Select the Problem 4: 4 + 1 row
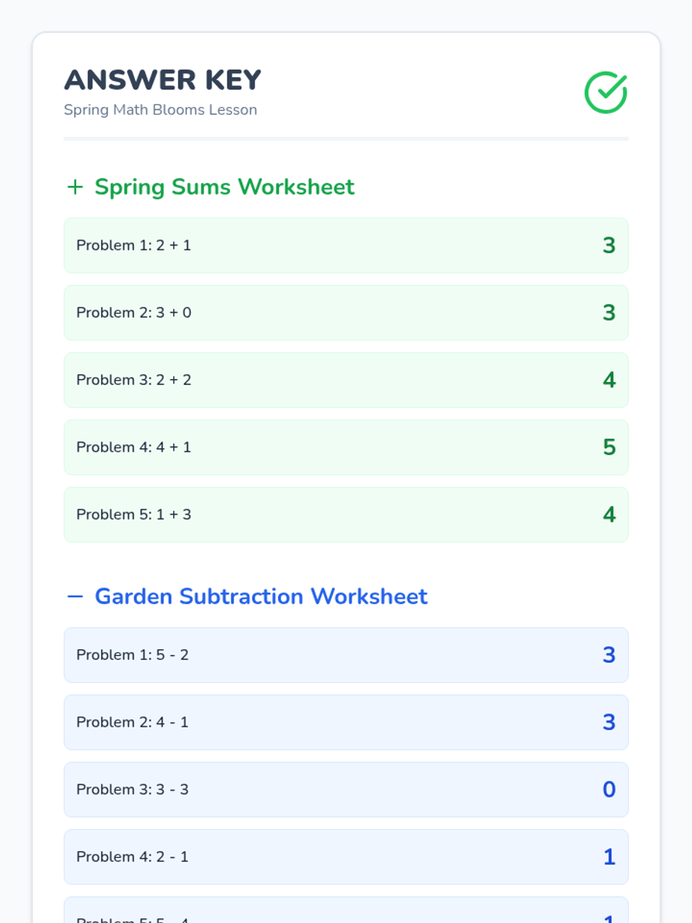This screenshot has height=923, width=692. coord(346,447)
